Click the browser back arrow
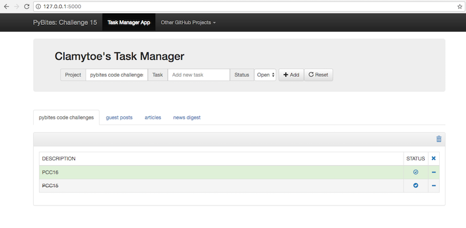Screen dimensions: 466x228 click(x=6, y=6)
